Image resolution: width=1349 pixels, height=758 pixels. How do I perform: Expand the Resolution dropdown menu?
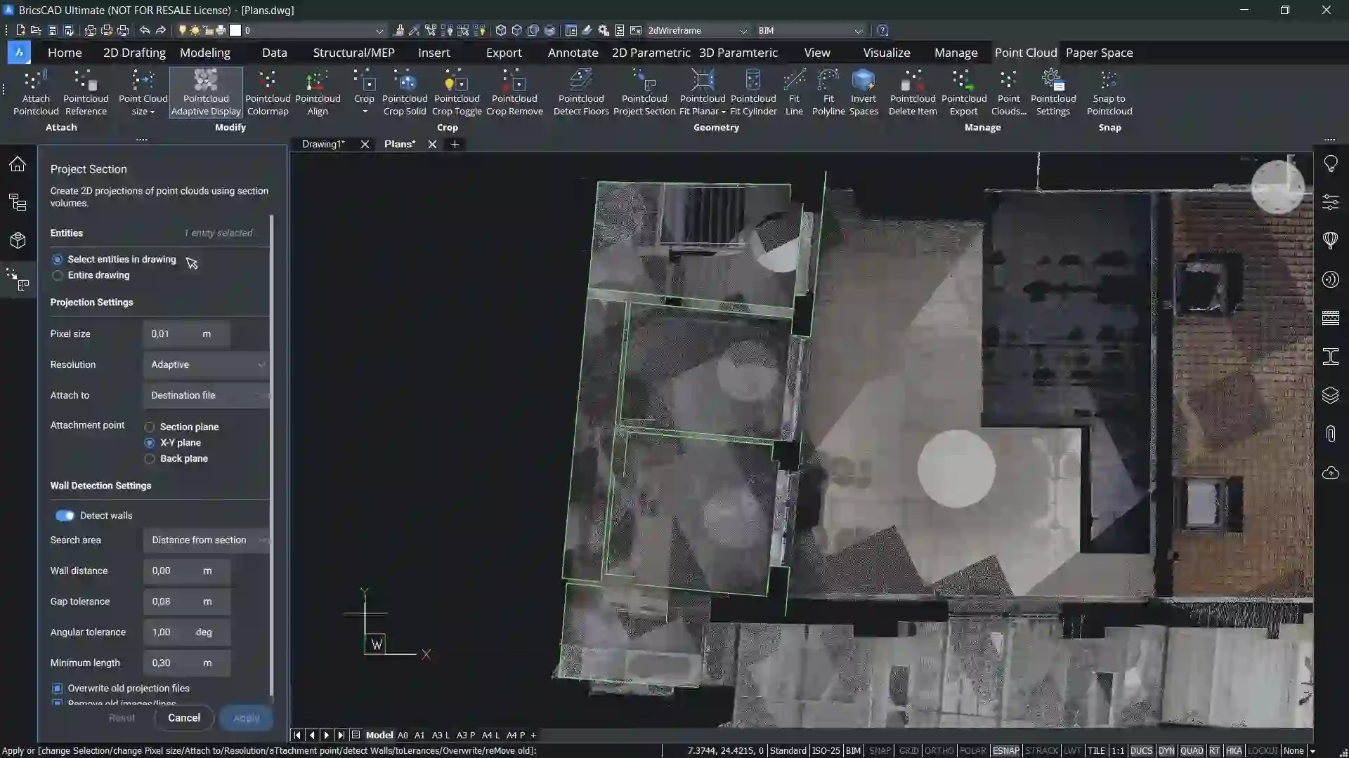click(262, 364)
